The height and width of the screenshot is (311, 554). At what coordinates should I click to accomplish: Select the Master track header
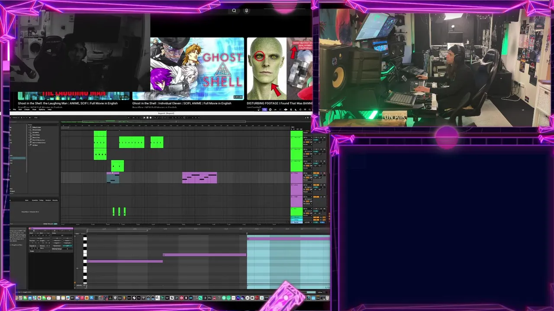click(296, 222)
